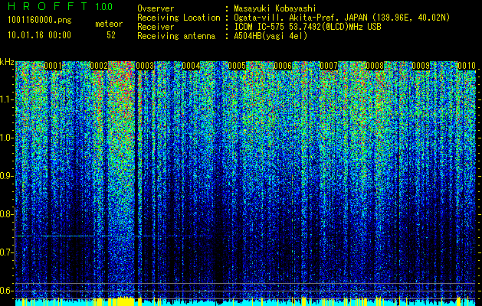Click the time marker 0001
The image size is (482, 306).
click(x=53, y=66)
